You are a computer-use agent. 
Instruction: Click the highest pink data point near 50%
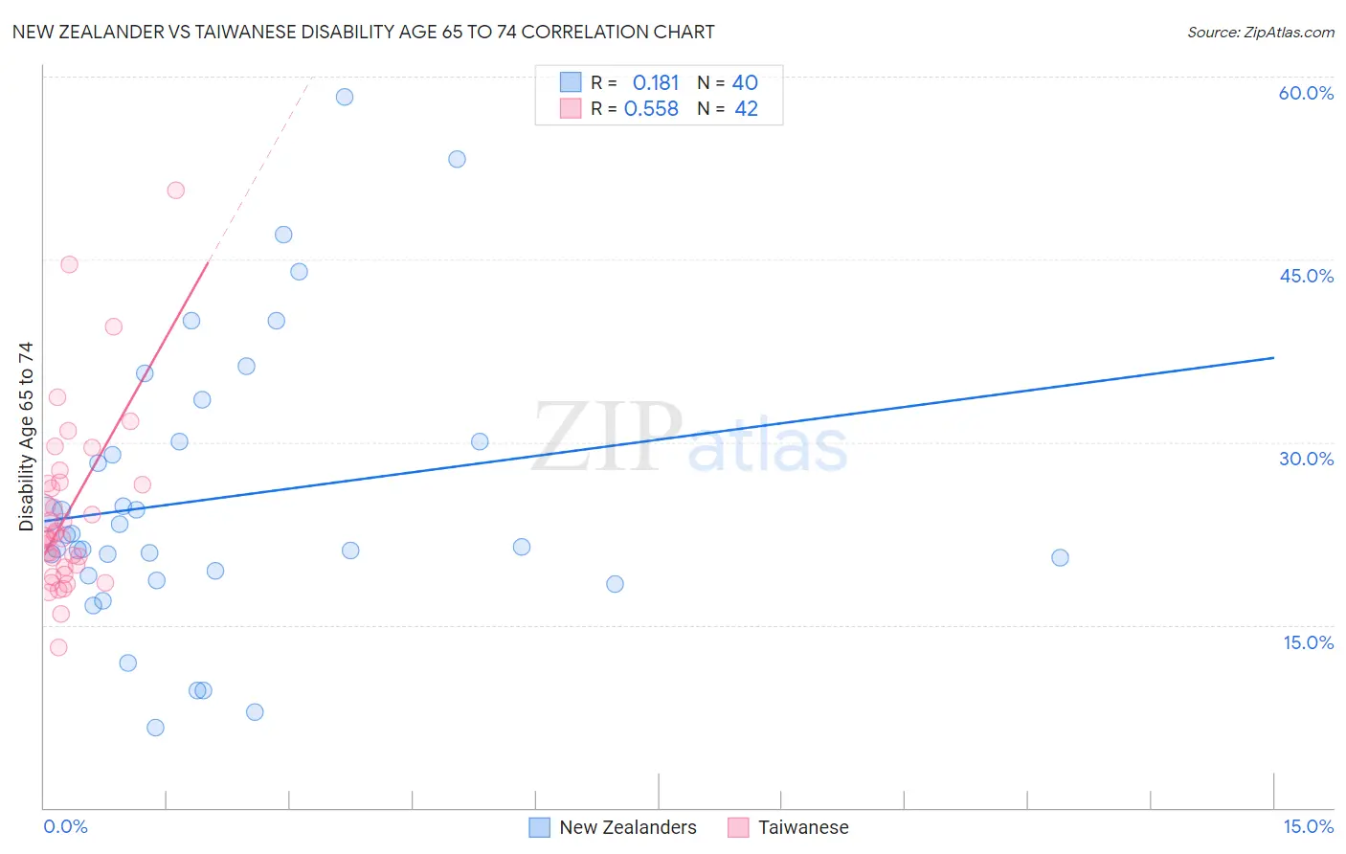pyautogui.click(x=176, y=191)
